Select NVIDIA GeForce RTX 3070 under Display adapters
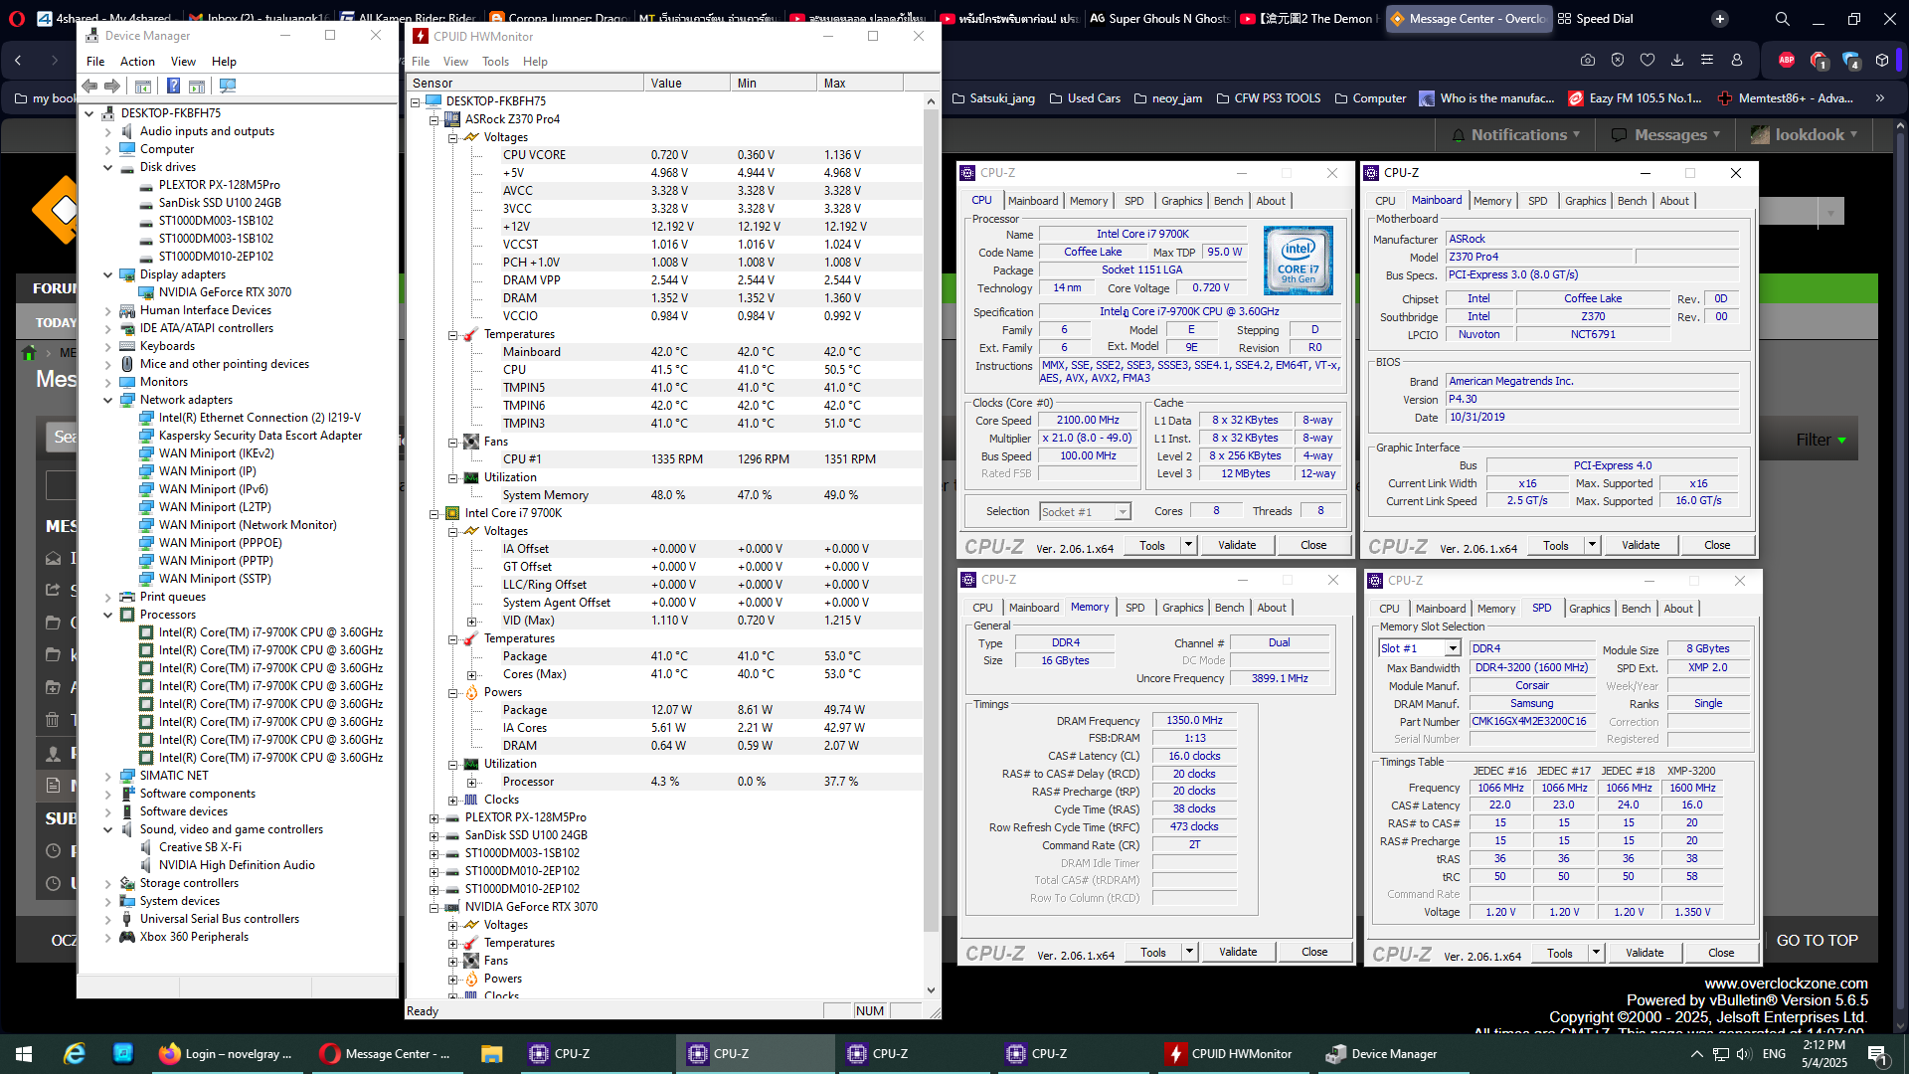The image size is (1909, 1074). [225, 292]
